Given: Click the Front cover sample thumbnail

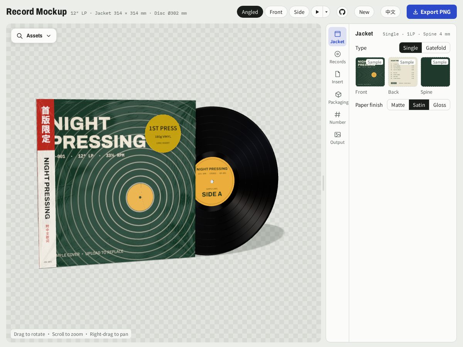Looking at the screenshot, I should tap(370, 72).
